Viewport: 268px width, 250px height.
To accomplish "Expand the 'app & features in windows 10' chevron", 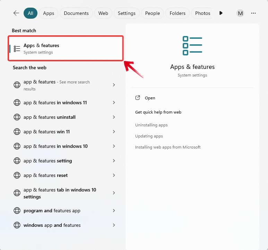I will pos(114,146).
